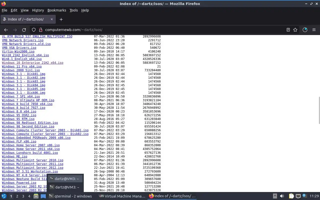Close the Index of /~dartz/isos/ tab
The image size is (320, 200).
point(52,19)
